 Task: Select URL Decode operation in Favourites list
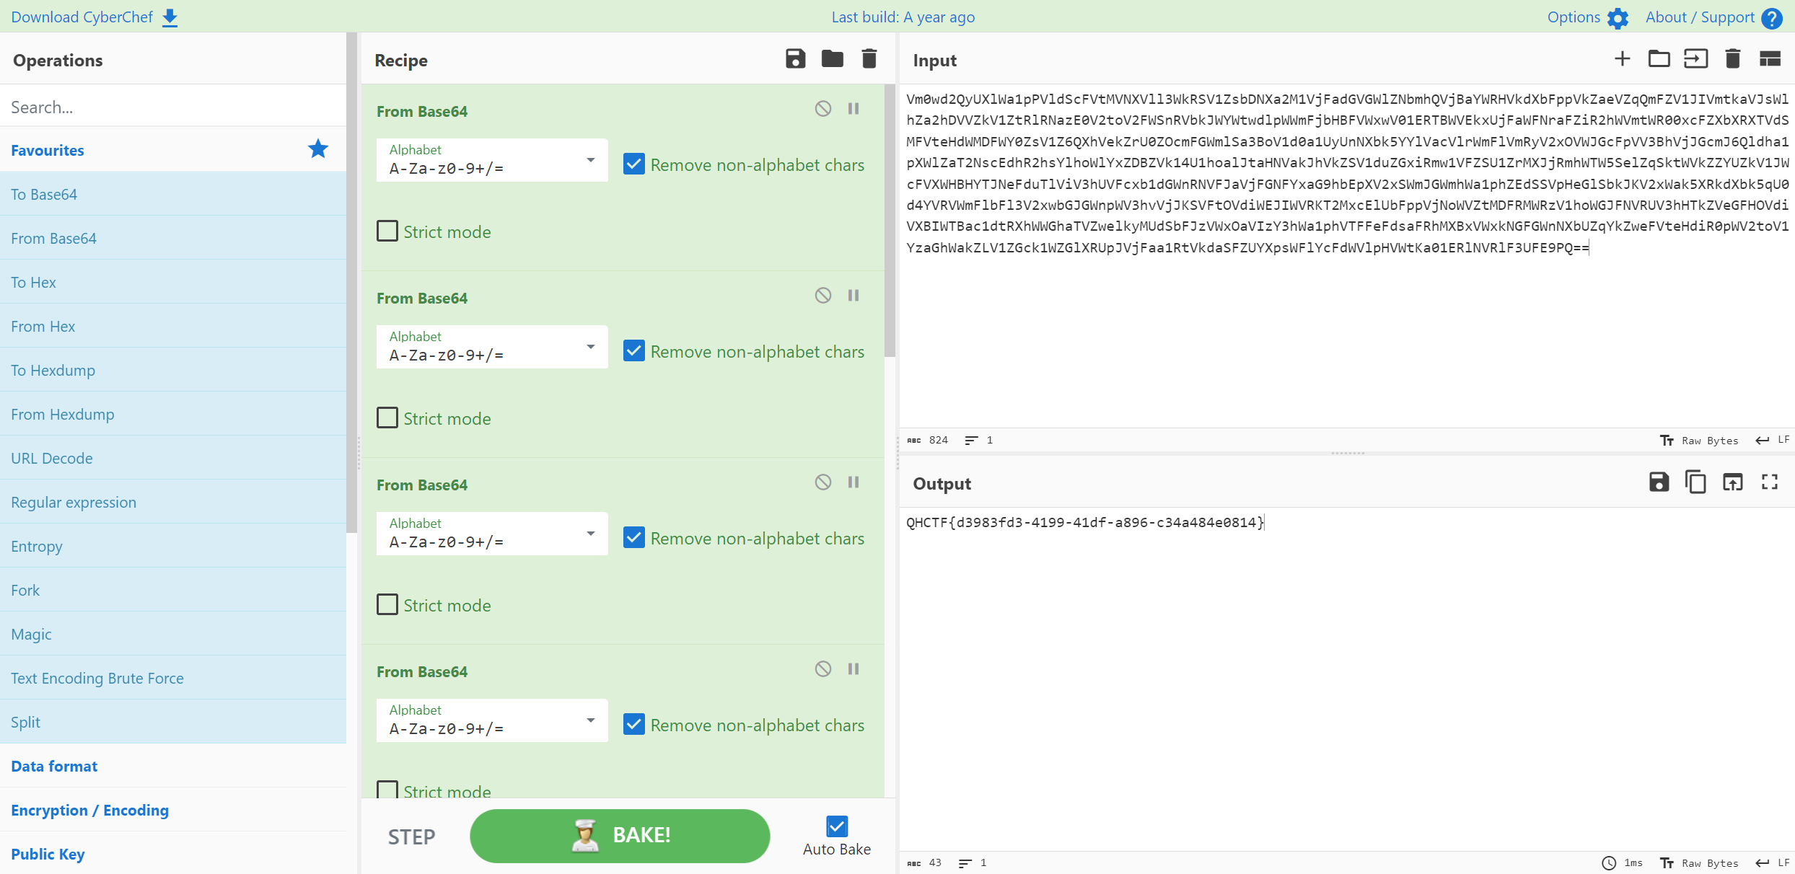pos(52,459)
